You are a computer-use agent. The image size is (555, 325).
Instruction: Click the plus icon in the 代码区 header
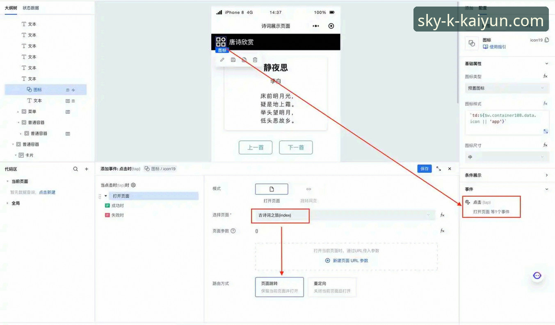point(86,169)
